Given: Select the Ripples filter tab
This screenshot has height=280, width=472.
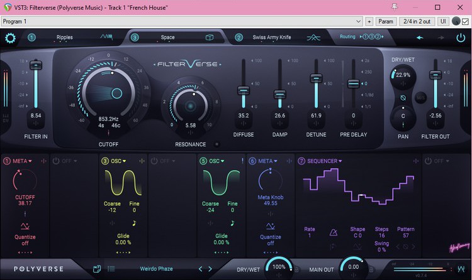Looking at the screenshot, I should coord(64,37).
